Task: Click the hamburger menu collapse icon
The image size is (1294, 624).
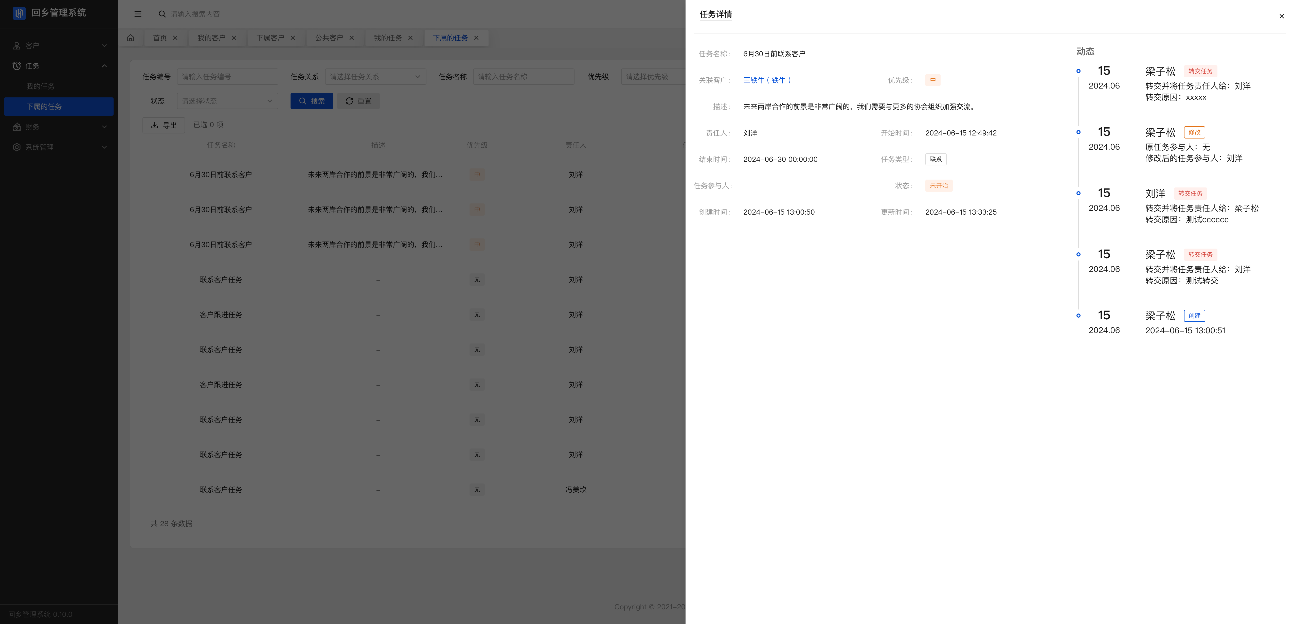Action: pos(138,14)
